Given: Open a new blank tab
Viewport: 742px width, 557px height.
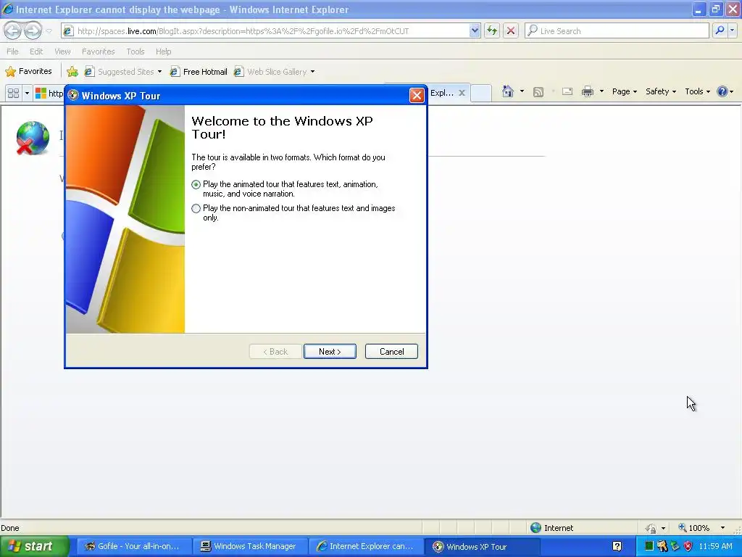Looking at the screenshot, I should [481, 93].
